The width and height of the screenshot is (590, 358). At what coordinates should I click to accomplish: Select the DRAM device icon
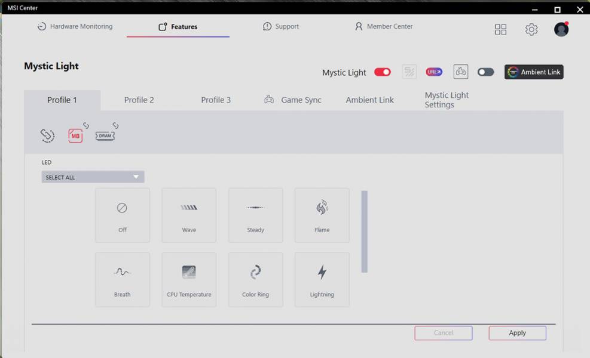pos(105,135)
